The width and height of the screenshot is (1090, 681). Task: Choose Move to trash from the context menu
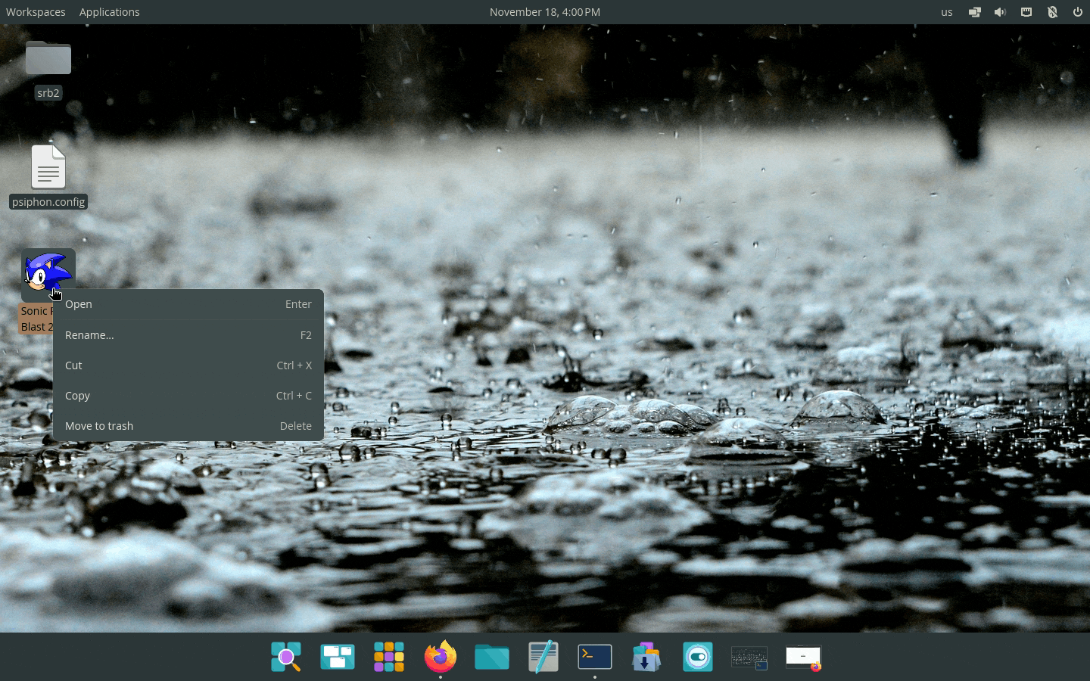pyautogui.click(x=188, y=426)
